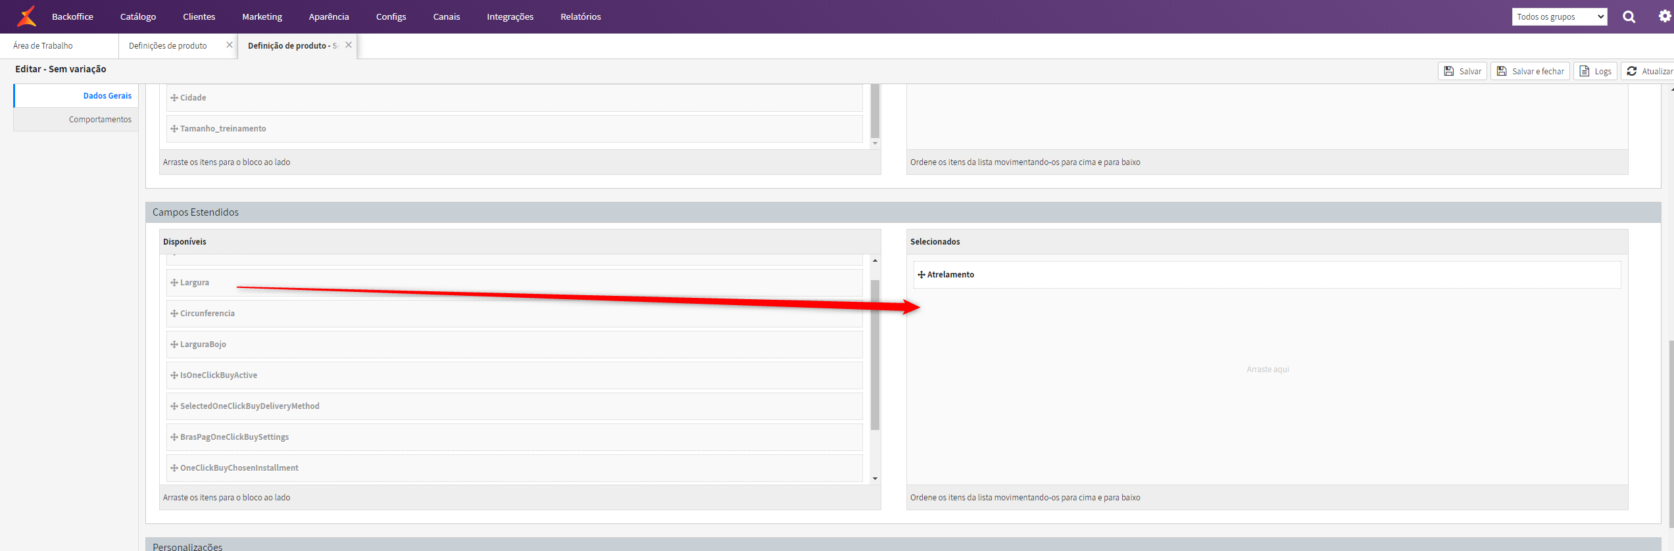Click the Arraste aqui drop area text
1674x551 pixels.
click(x=1268, y=369)
